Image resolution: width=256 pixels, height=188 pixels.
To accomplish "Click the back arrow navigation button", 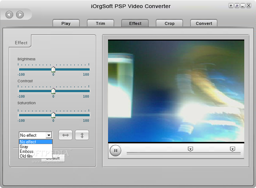I will pyautogui.click(x=9, y=15).
